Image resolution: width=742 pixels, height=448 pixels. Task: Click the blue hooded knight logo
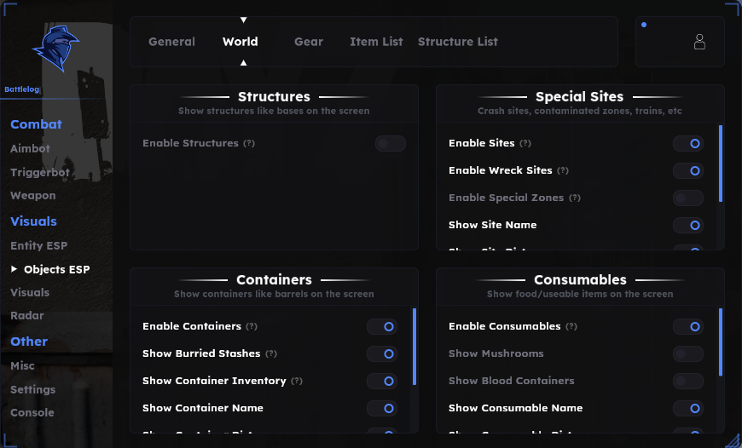(55, 49)
